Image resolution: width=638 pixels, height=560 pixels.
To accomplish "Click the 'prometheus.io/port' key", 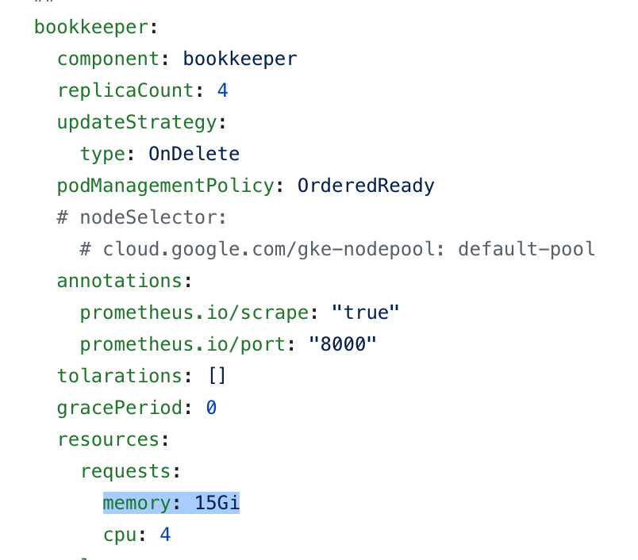I will click(183, 345).
